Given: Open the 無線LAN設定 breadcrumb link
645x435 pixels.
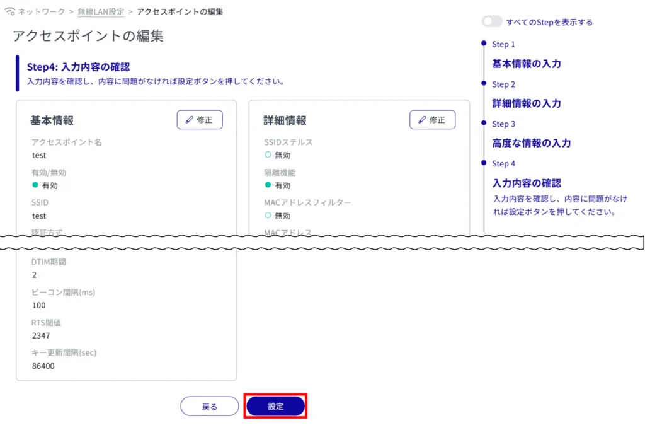Looking at the screenshot, I should (101, 12).
